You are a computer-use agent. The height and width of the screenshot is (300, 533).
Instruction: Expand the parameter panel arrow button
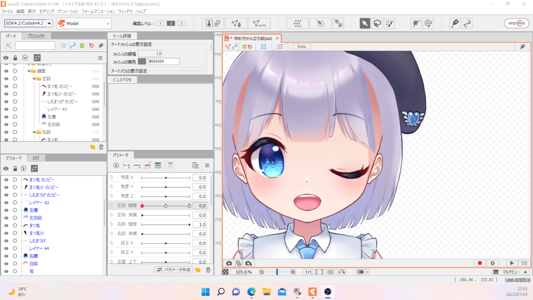point(116,165)
